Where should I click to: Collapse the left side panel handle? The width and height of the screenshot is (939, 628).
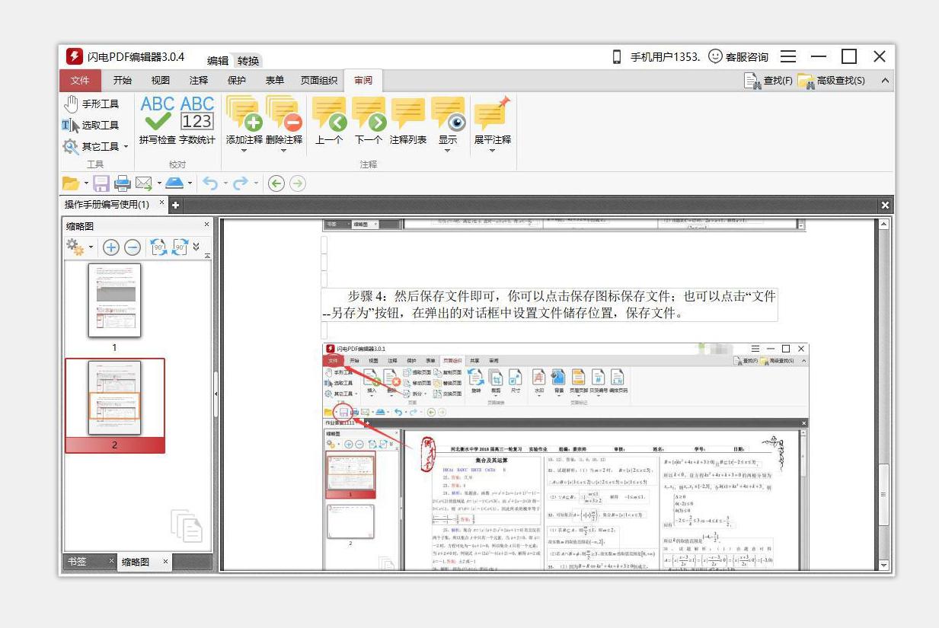pyautogui.click(x=216, y=394)
